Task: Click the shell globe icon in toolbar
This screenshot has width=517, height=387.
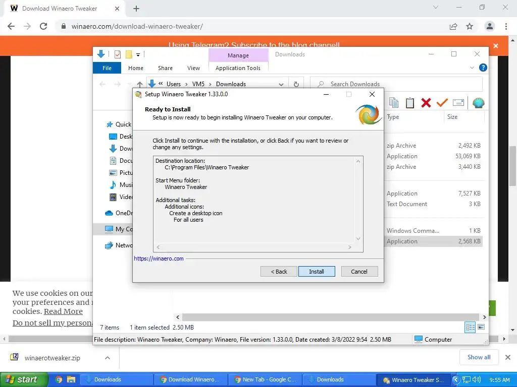Action: (x=479, y=103)
